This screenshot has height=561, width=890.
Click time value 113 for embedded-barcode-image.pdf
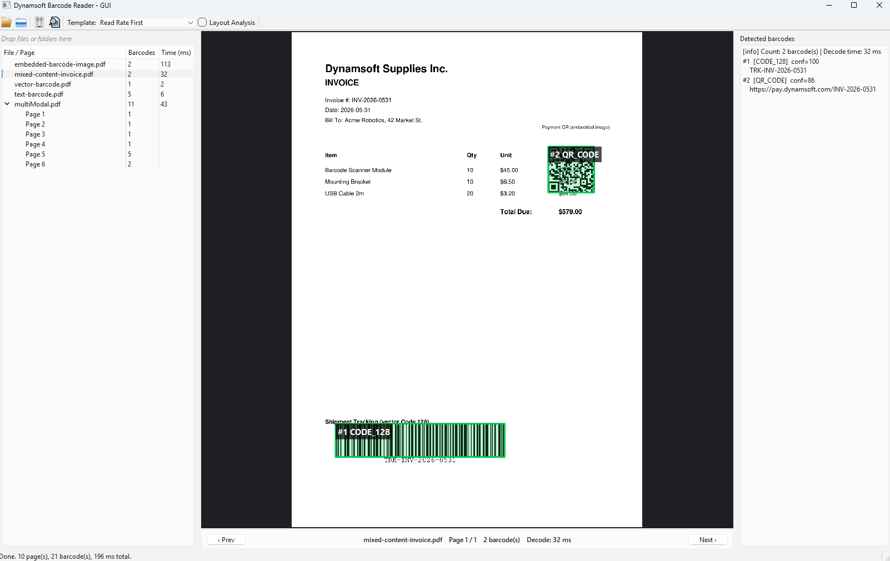(166, 64)
